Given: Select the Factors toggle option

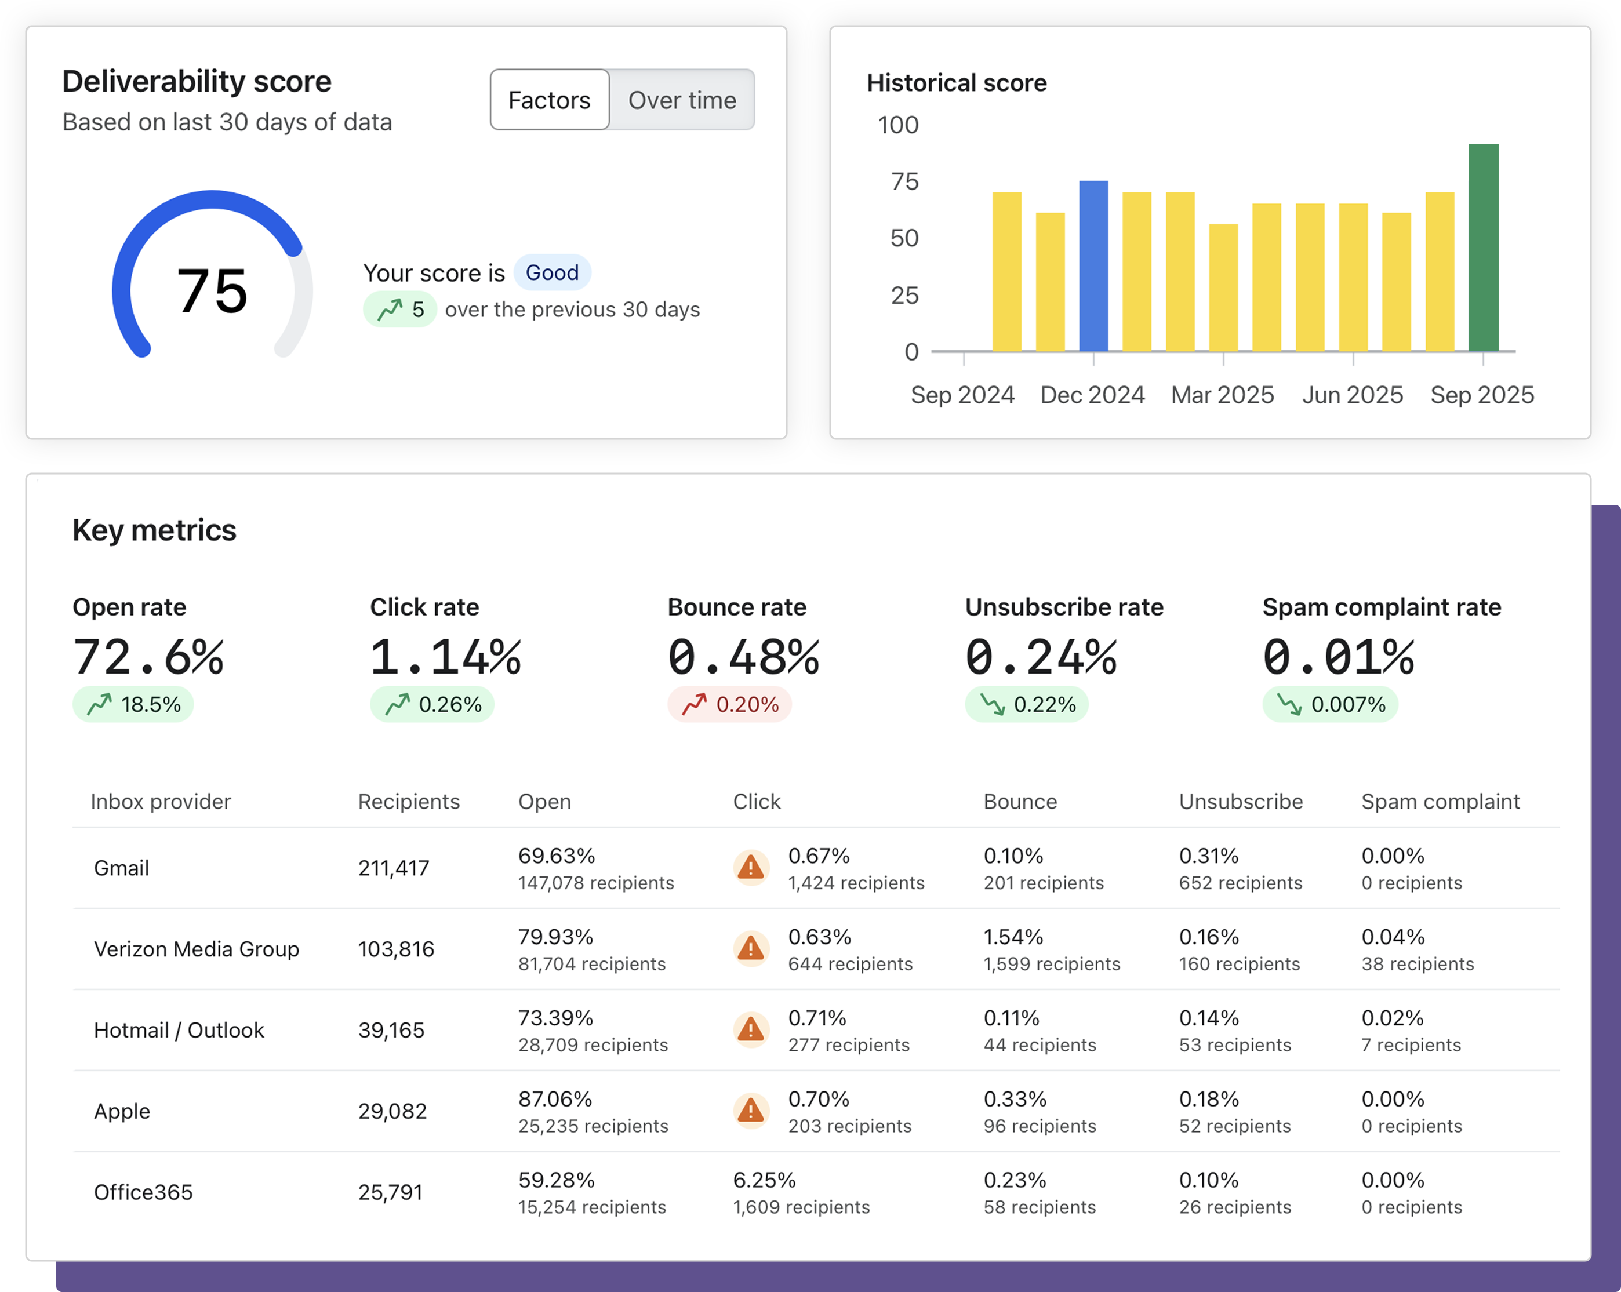Looking at the screenshot, I should tap(549, 100).
